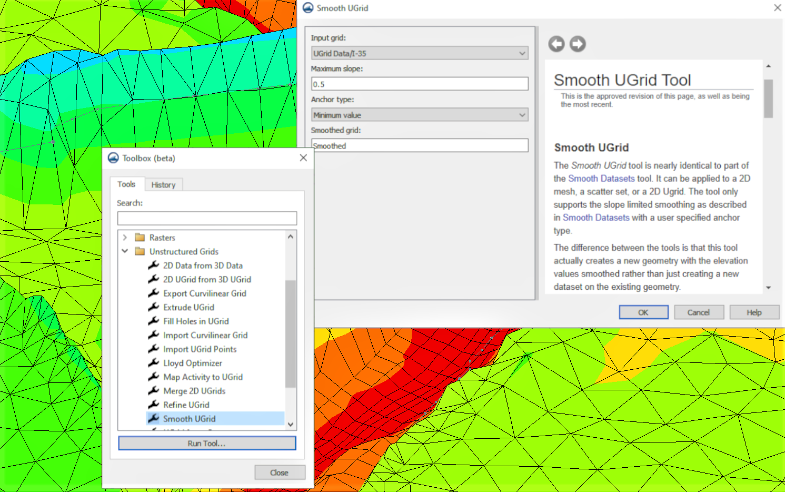Click the Run Tool button
This screenshot has width=785, height=492.
tap(207, 443)
